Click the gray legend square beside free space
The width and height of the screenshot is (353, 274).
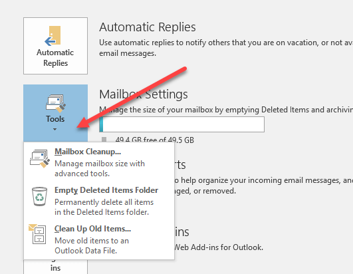tap(104, 140)
